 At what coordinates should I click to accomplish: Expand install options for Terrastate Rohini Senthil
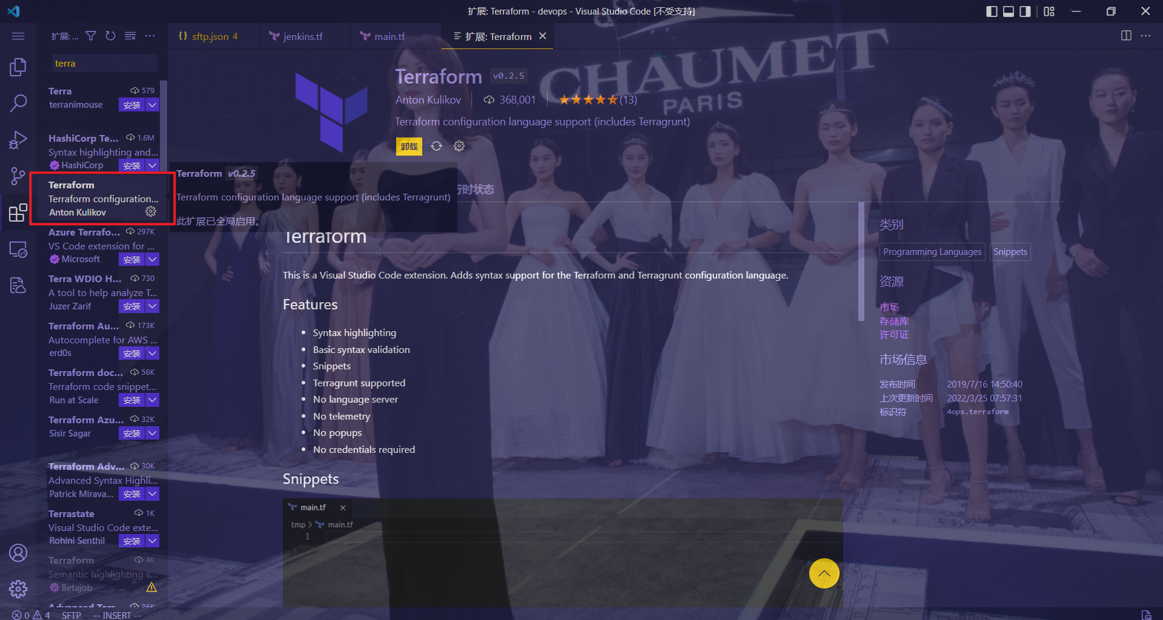(x=153, y=541)
